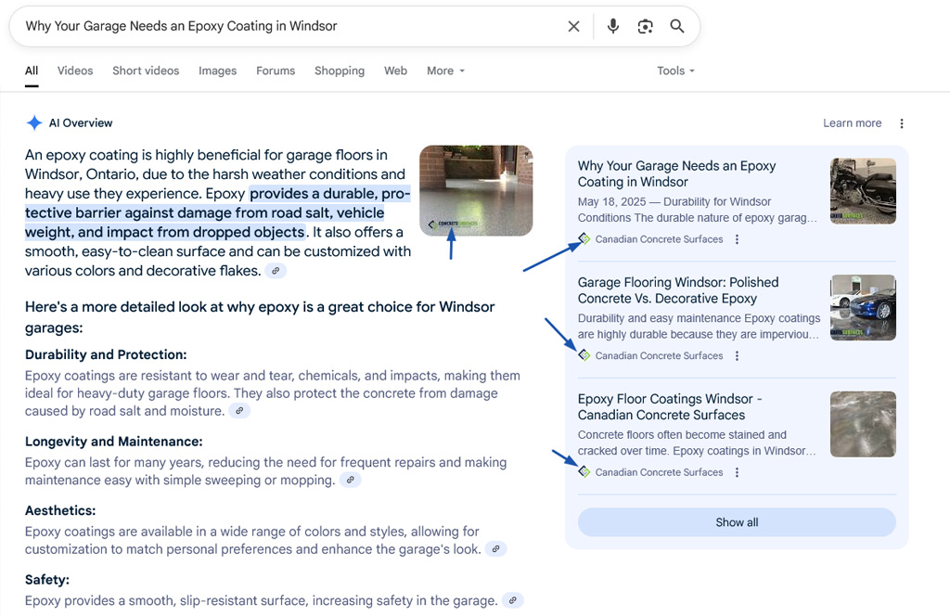Clear the search query with the X icon
This screenshot has height=616, width=950.
click(573, 26)
